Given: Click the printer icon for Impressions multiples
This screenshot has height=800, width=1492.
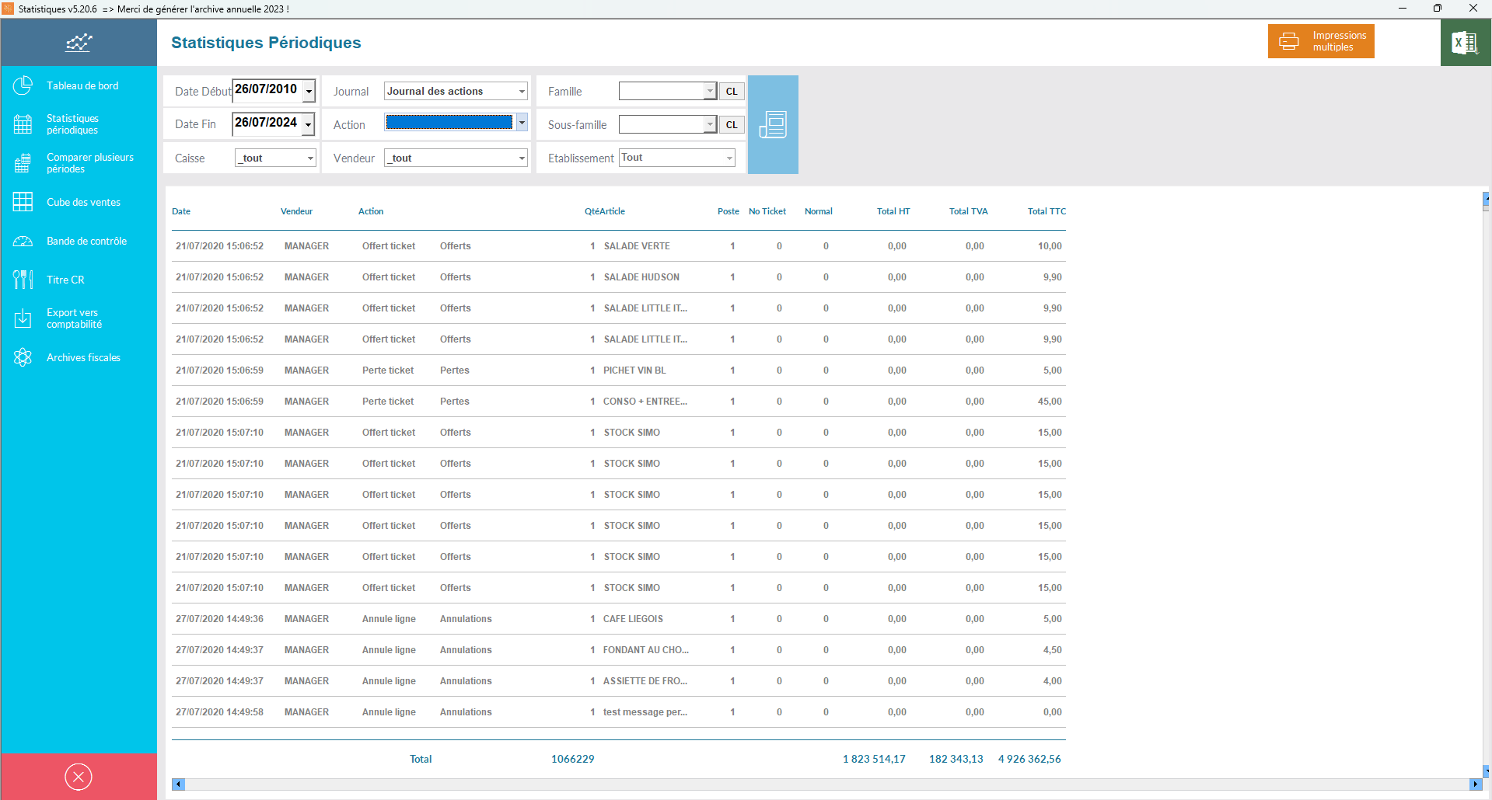Looking at the screenshot, I should coord(1289,41).
